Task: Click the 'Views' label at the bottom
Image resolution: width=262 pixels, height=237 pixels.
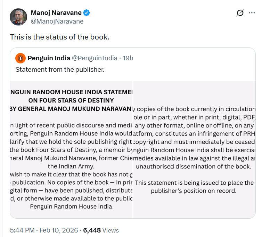Action: [x=110, y=230]
